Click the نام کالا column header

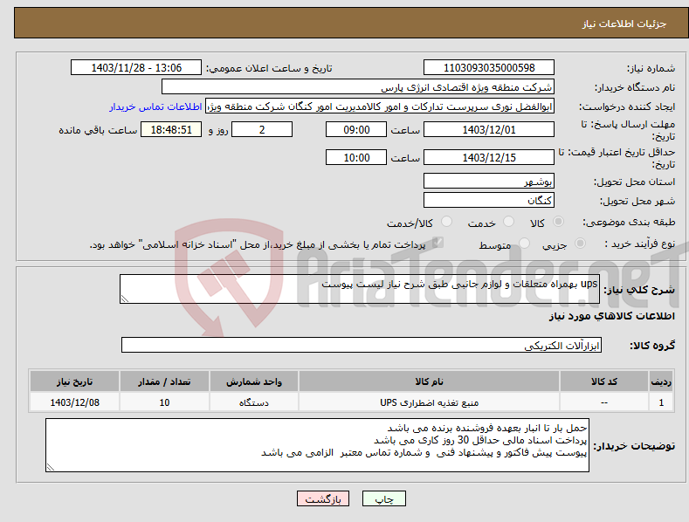[429, 381]
